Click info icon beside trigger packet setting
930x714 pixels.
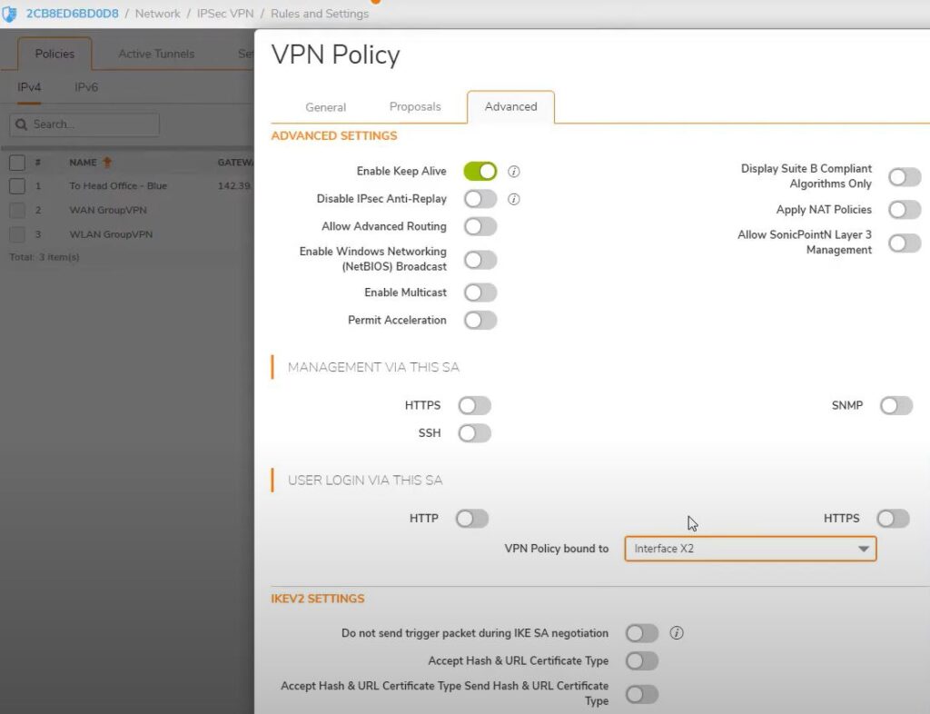tap(677, 633)
